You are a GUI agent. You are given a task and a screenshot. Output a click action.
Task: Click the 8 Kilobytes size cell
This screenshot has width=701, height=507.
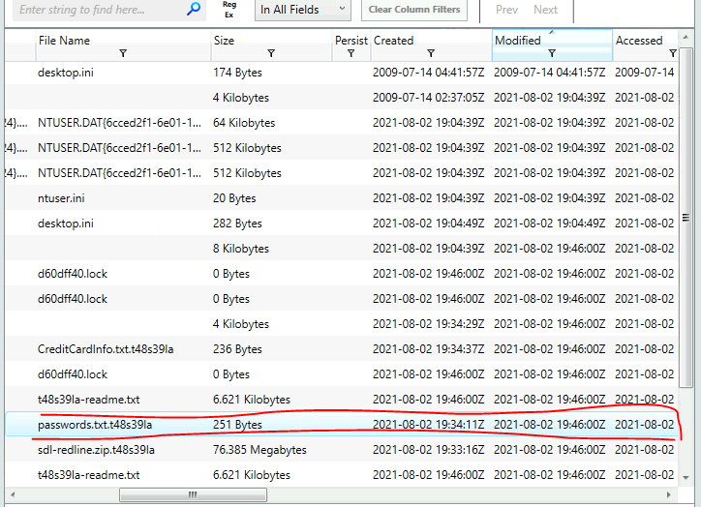pos(241,249)
